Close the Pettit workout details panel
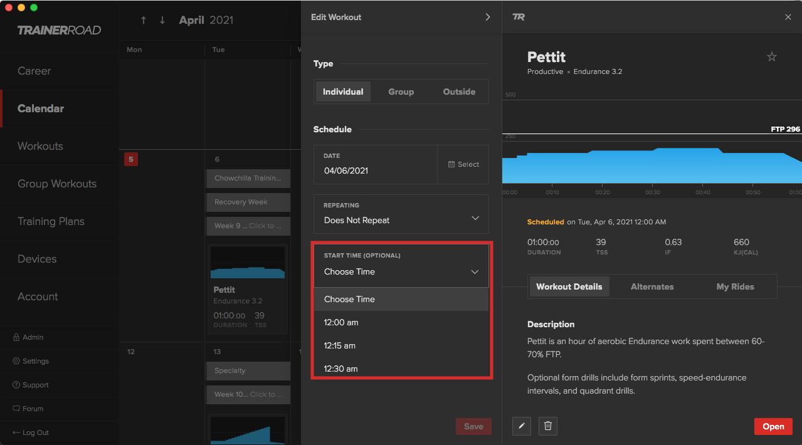 tap(788, 17)
